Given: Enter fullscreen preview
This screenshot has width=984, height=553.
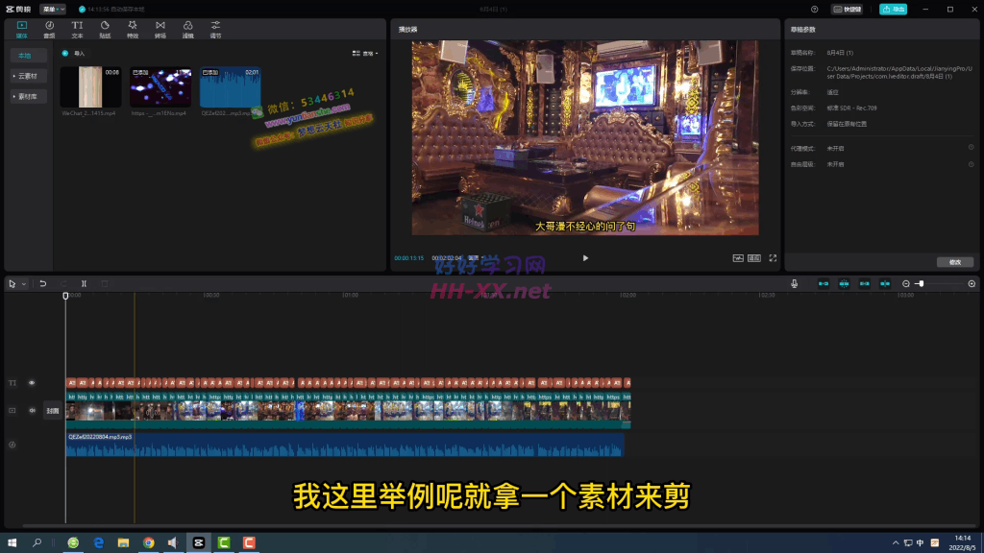Looking at the screenshot, I should point(773,257).
